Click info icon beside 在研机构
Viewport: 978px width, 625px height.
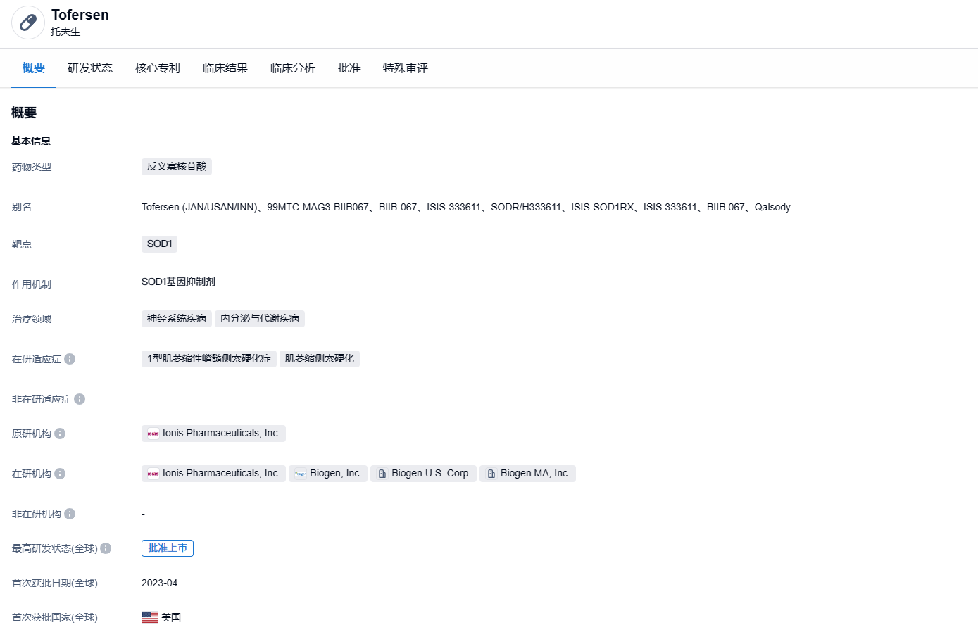(x=60, y=474)
